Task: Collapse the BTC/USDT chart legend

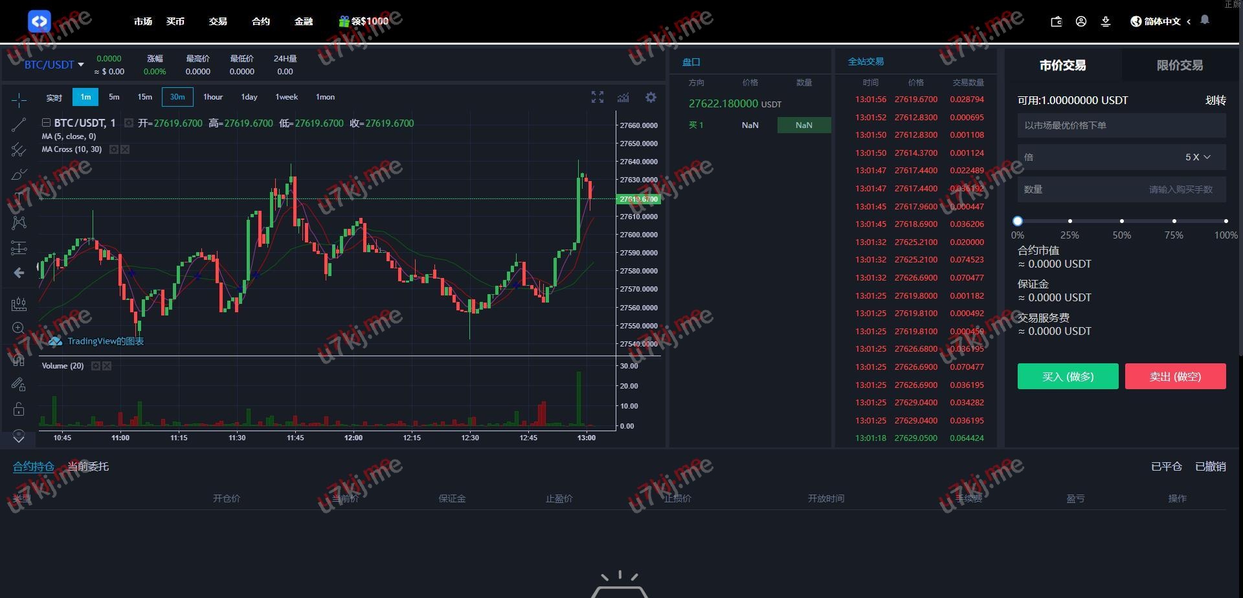Action: 46,123
